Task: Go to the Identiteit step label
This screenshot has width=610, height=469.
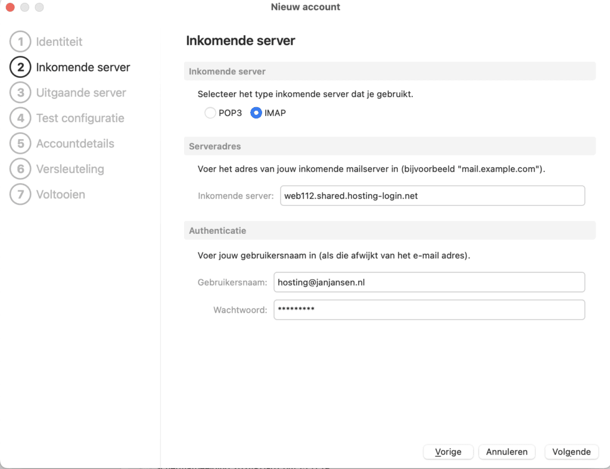Action: tap(59, 42)
